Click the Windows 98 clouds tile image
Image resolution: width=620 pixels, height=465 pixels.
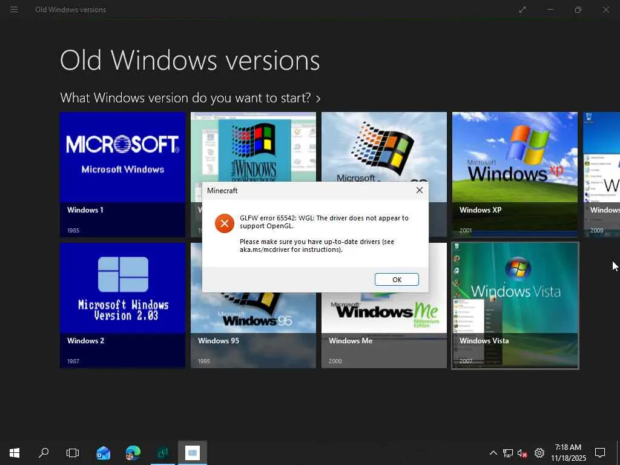click(384, 147)
